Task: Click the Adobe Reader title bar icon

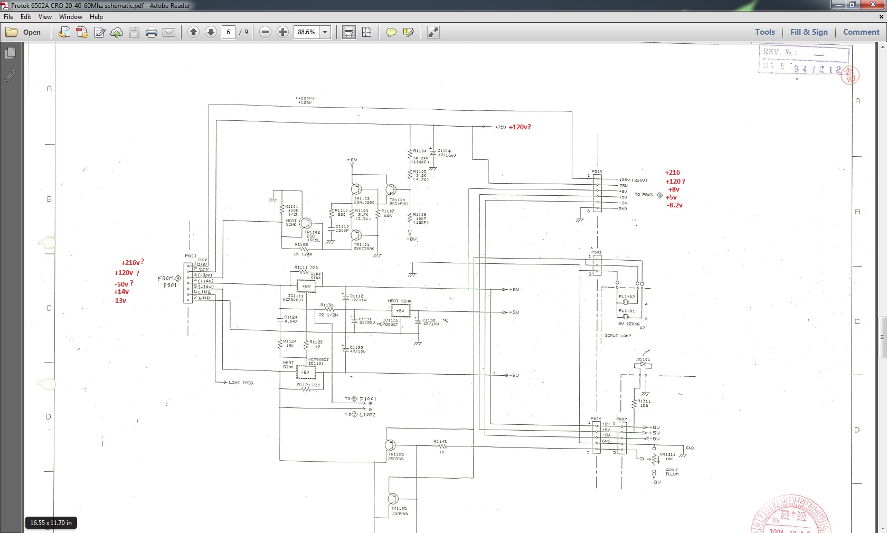Action: click(5, 5)
